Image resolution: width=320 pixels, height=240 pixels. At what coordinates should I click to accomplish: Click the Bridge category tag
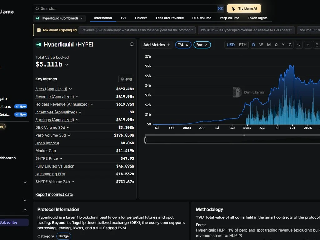point(64,236)
